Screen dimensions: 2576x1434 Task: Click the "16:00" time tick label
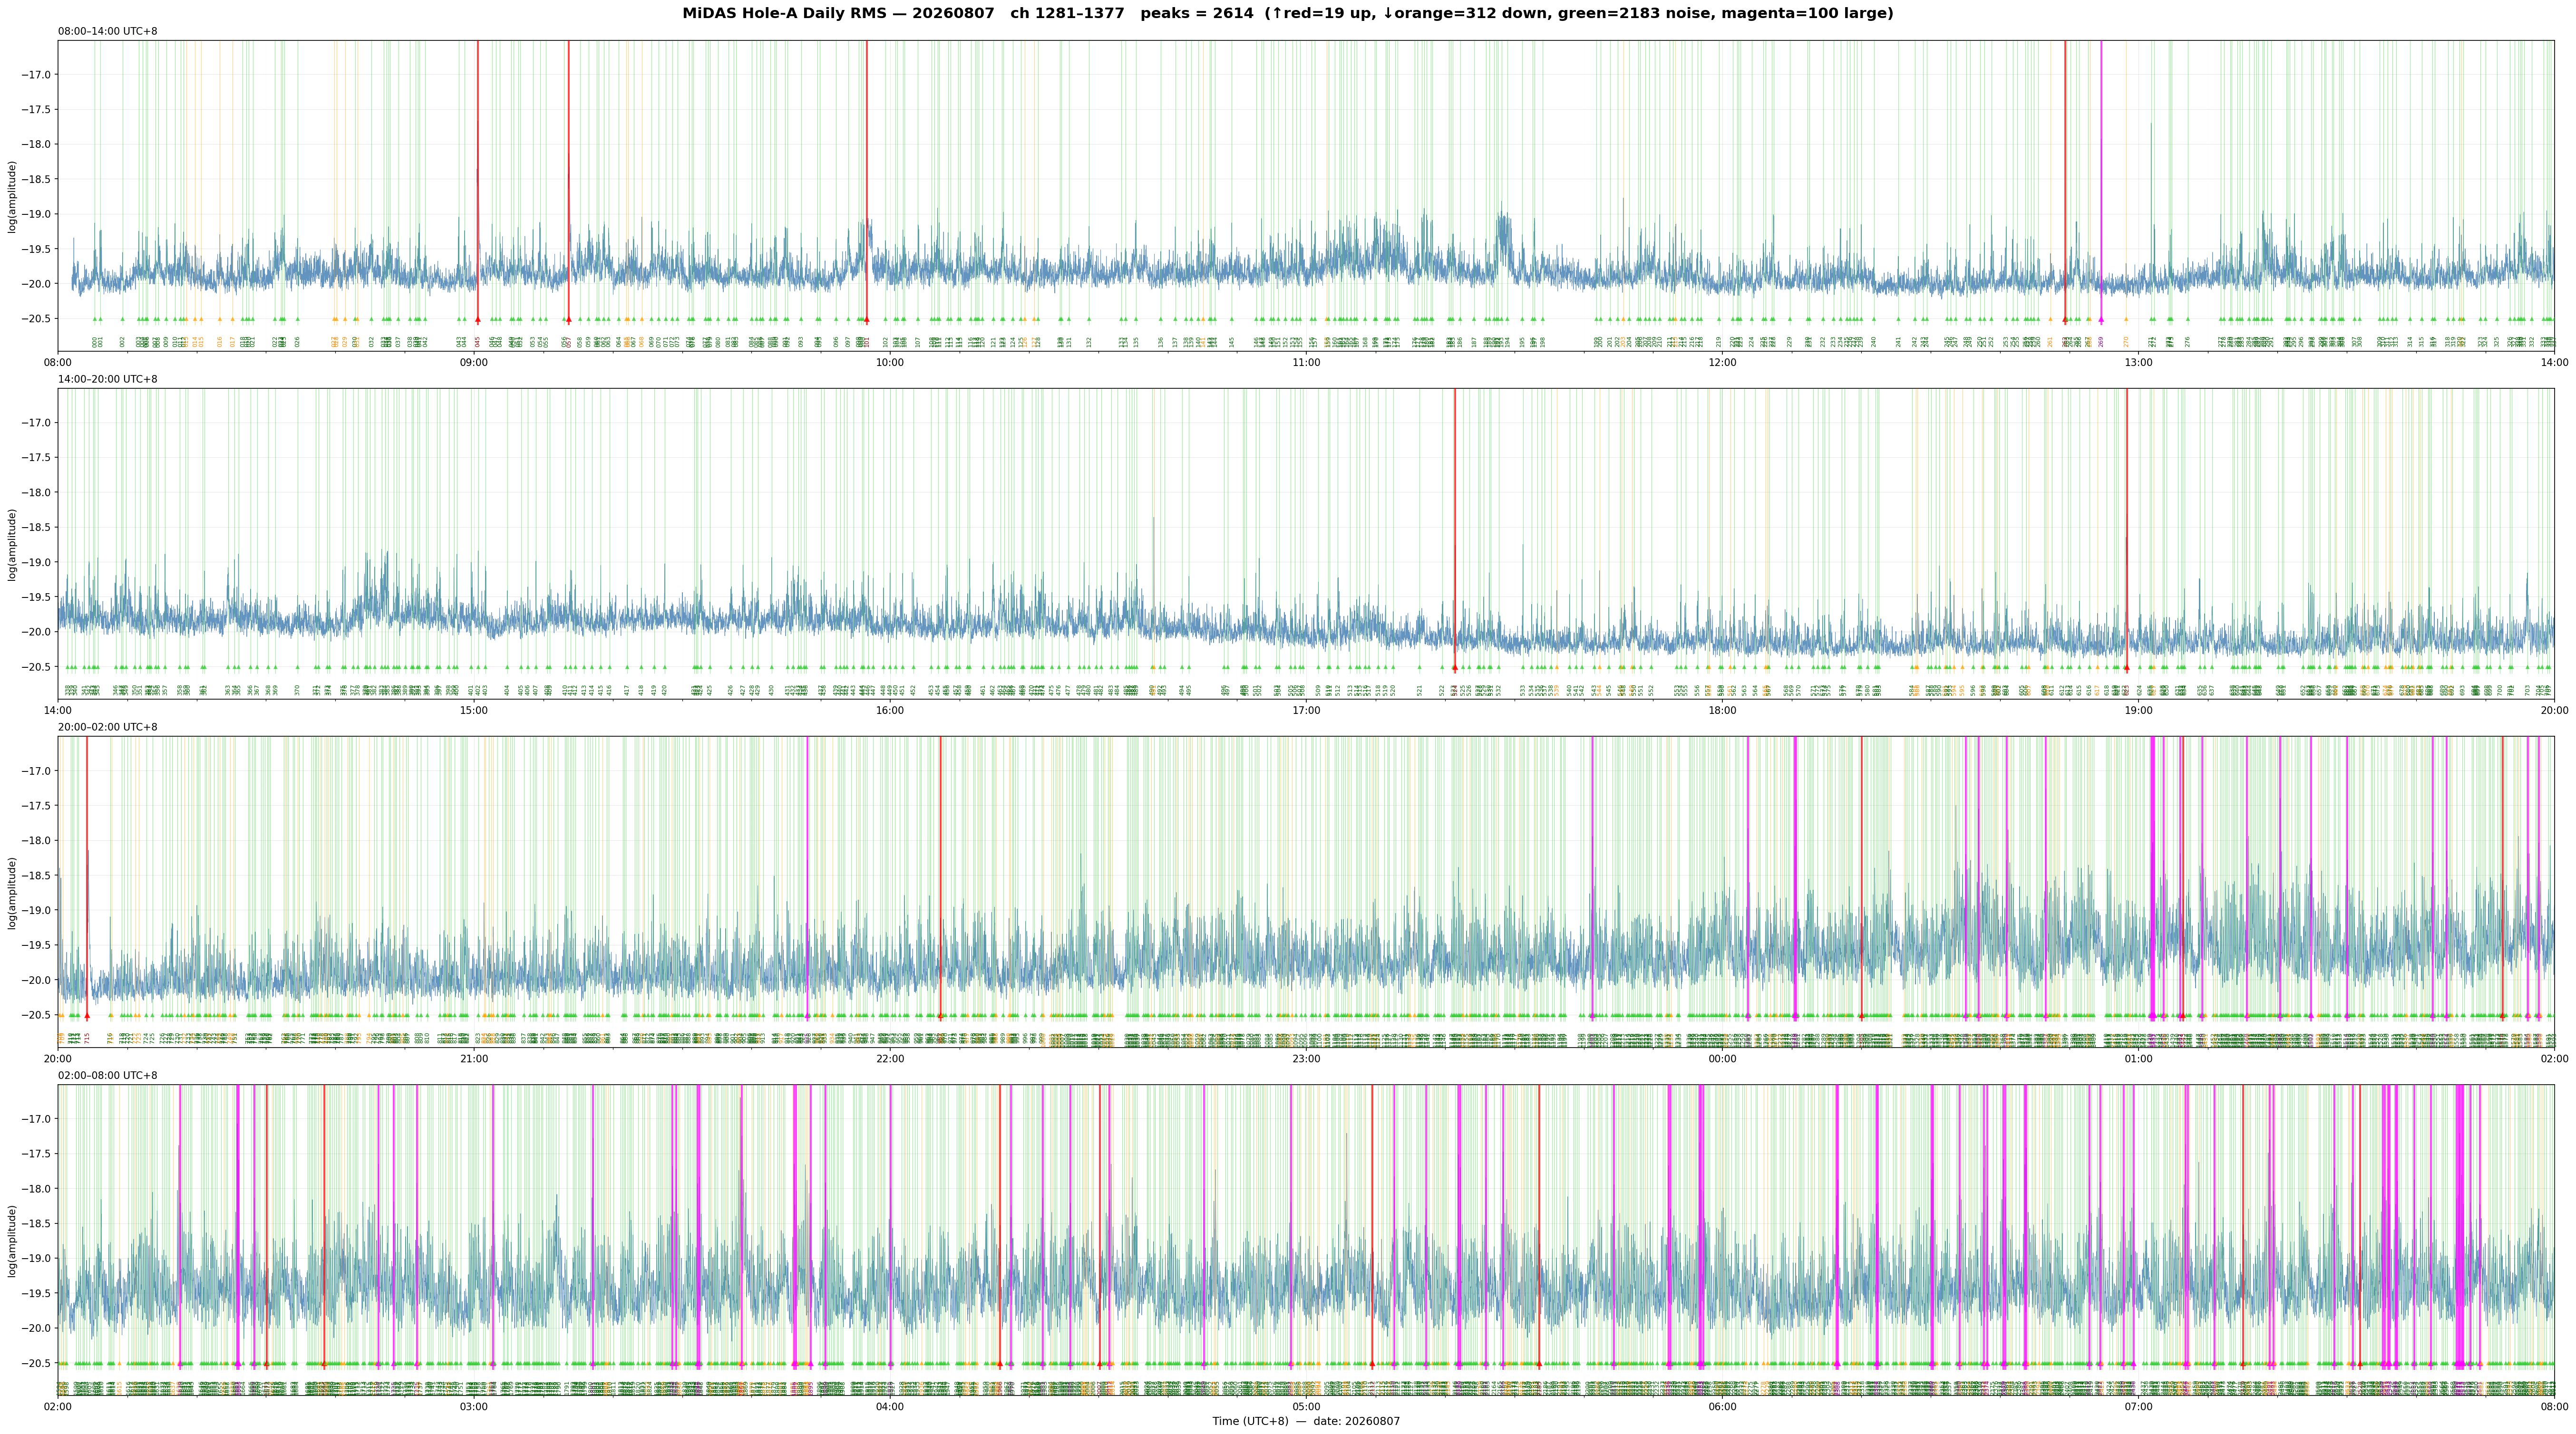(x=890, y=710)
